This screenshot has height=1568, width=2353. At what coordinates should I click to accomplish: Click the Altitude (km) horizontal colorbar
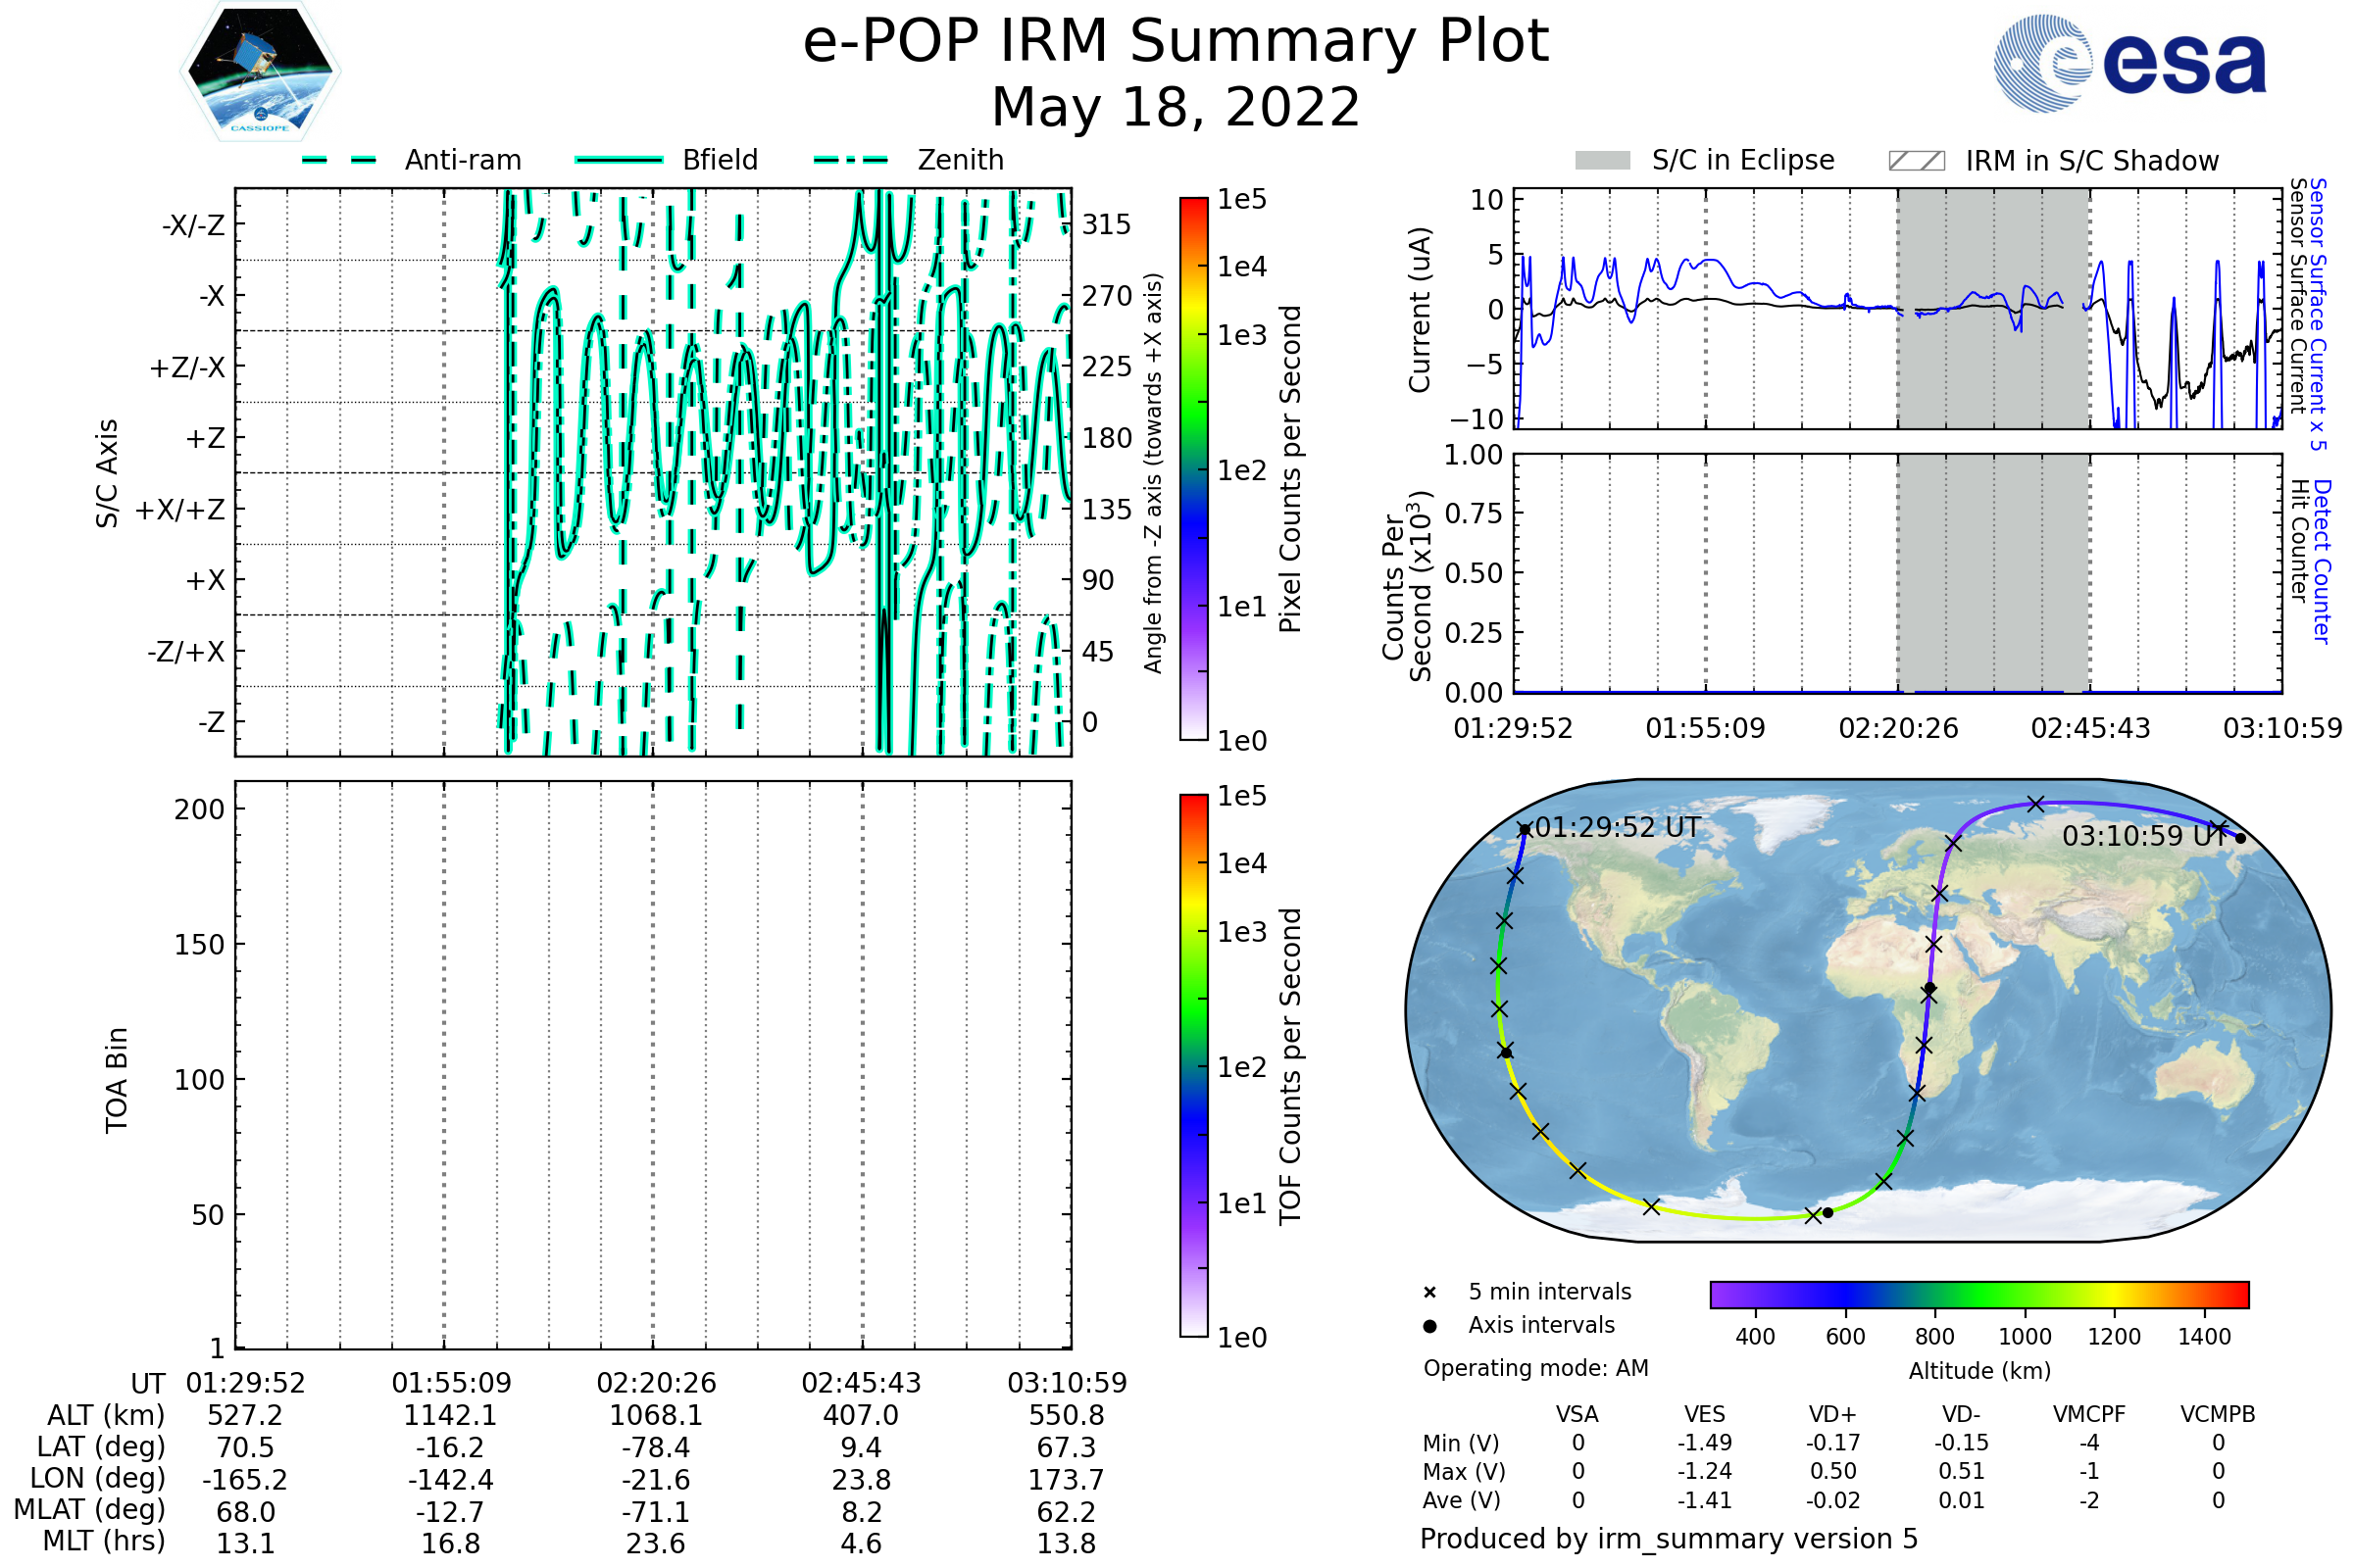(x=1978, y=1294)
